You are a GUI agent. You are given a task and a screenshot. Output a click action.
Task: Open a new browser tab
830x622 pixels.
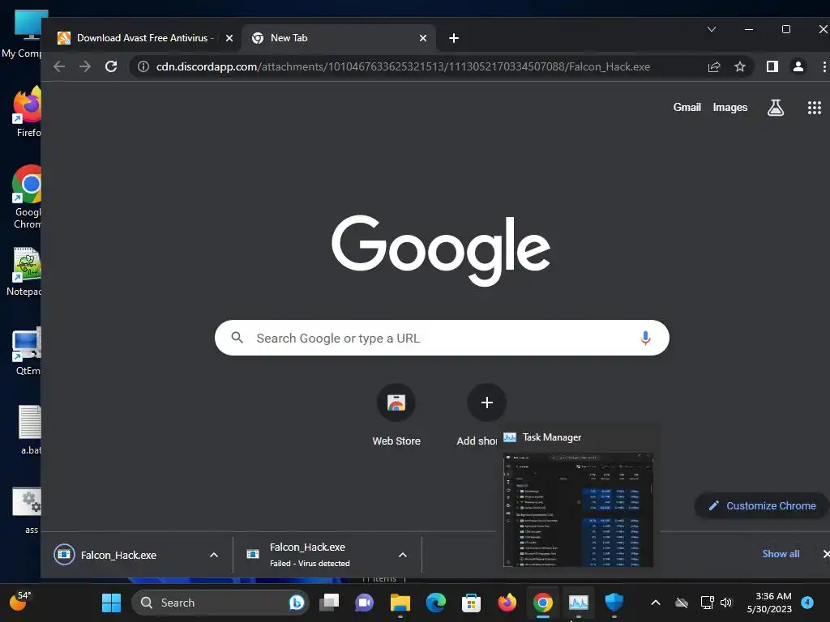pyautogui.click(x=454, y=38)
